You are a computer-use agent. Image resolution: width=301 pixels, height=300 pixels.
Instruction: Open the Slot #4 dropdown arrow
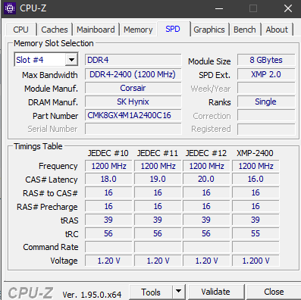tap(71, 60)
